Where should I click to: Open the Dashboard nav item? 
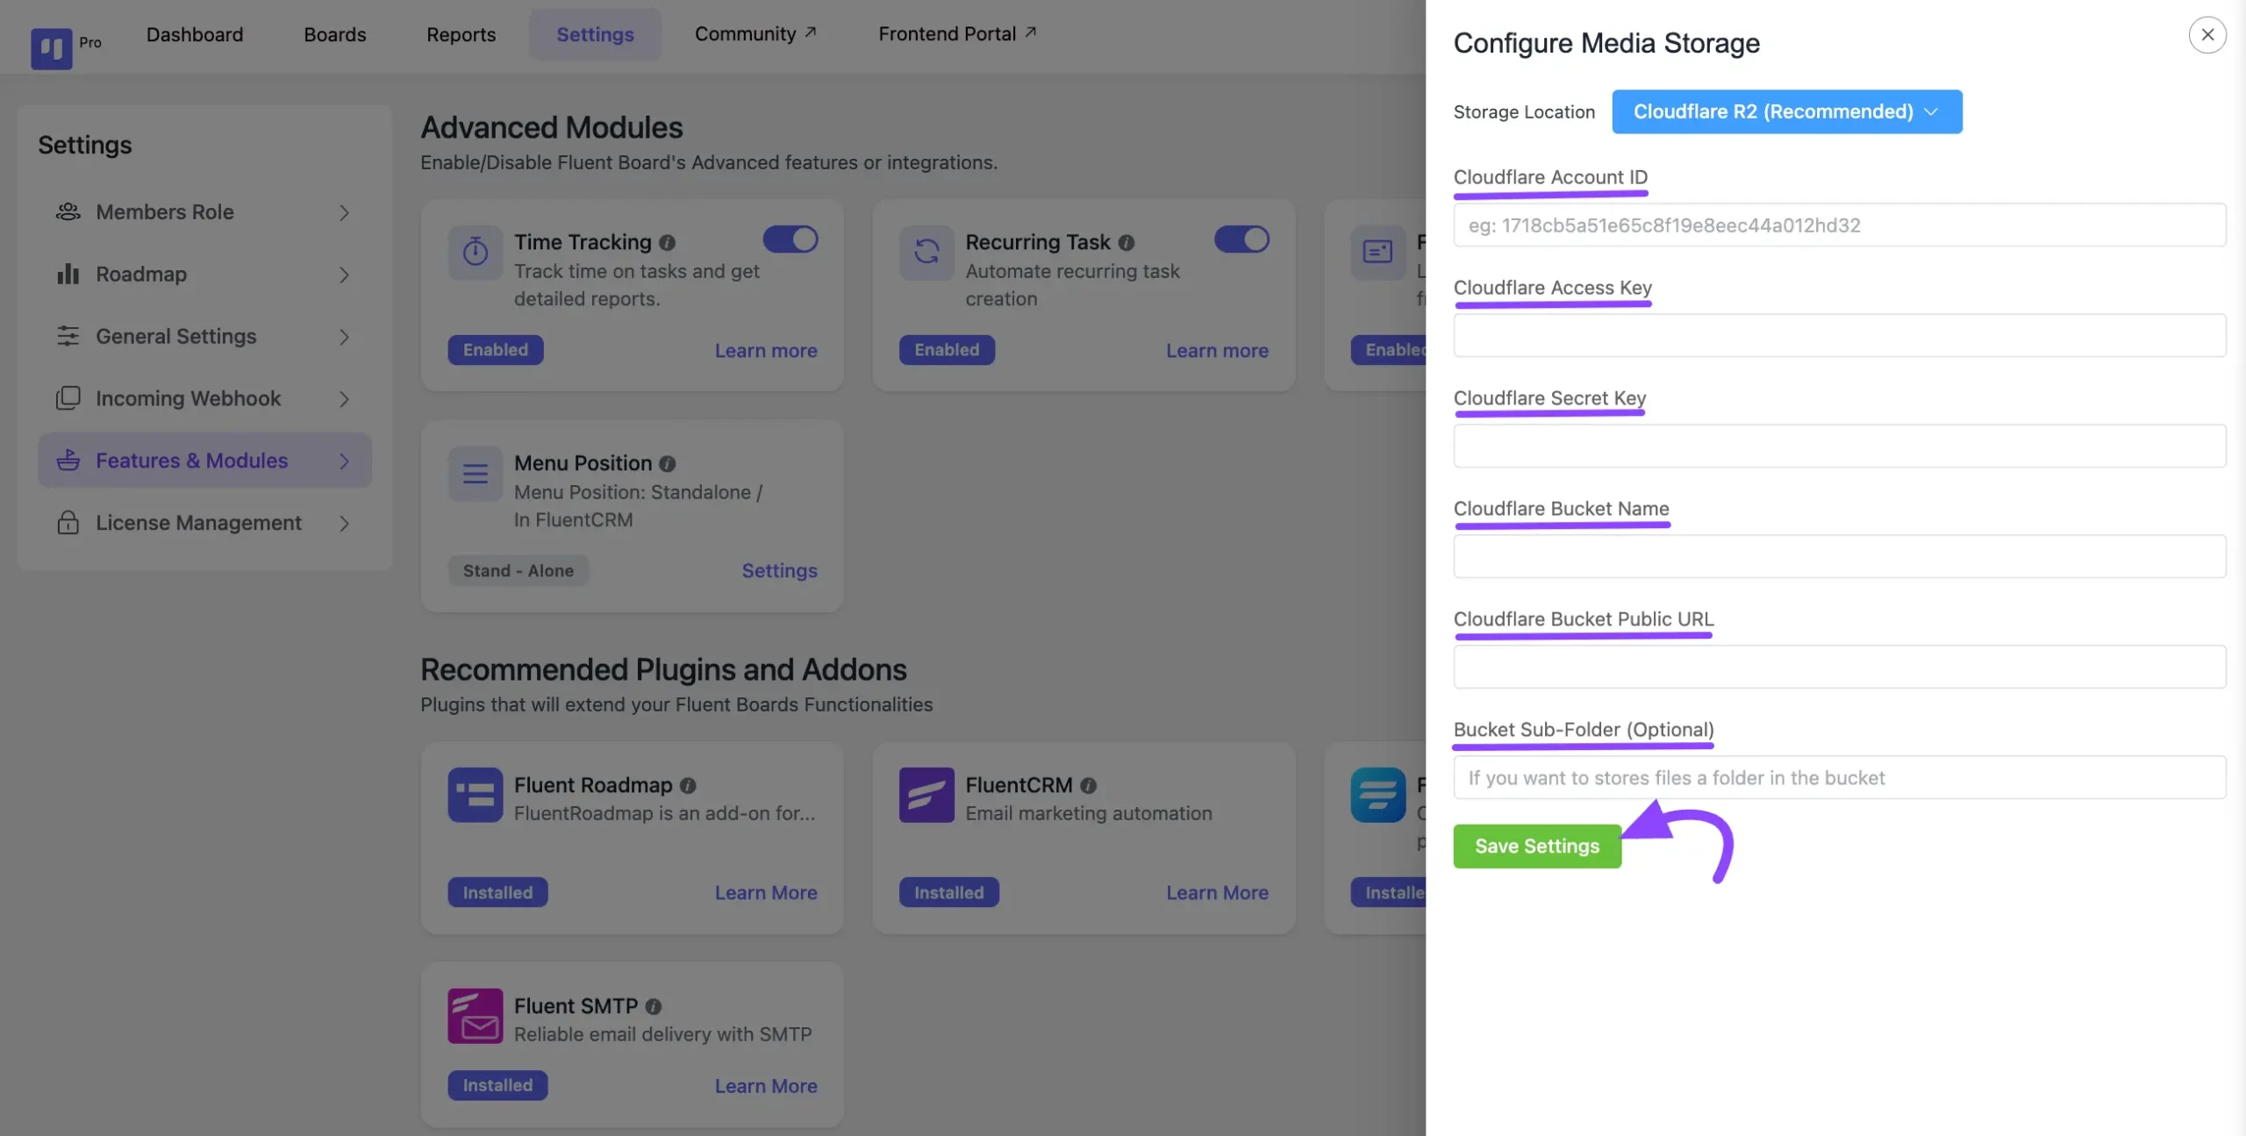[x=195, y=34]
